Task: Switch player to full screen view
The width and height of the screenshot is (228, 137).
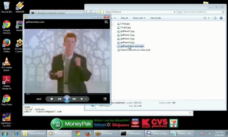Action: tap(105, 99)
